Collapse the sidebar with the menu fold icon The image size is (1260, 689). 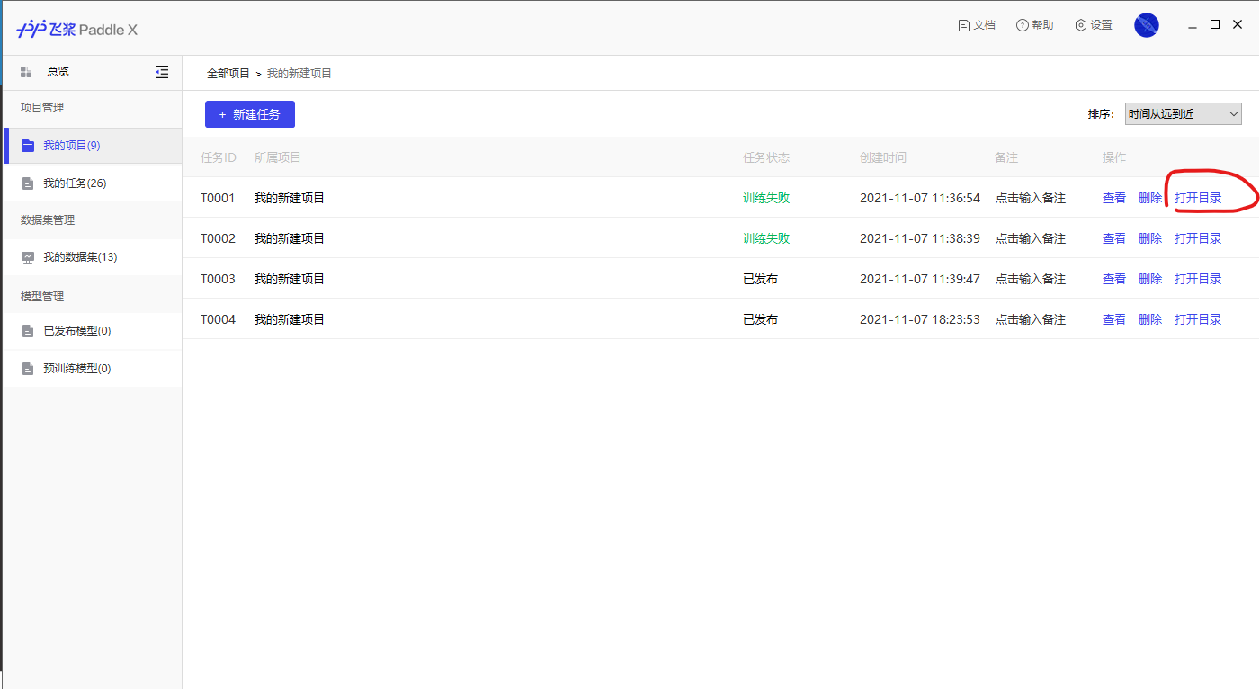pyautogui.click(x=162, y=72)
